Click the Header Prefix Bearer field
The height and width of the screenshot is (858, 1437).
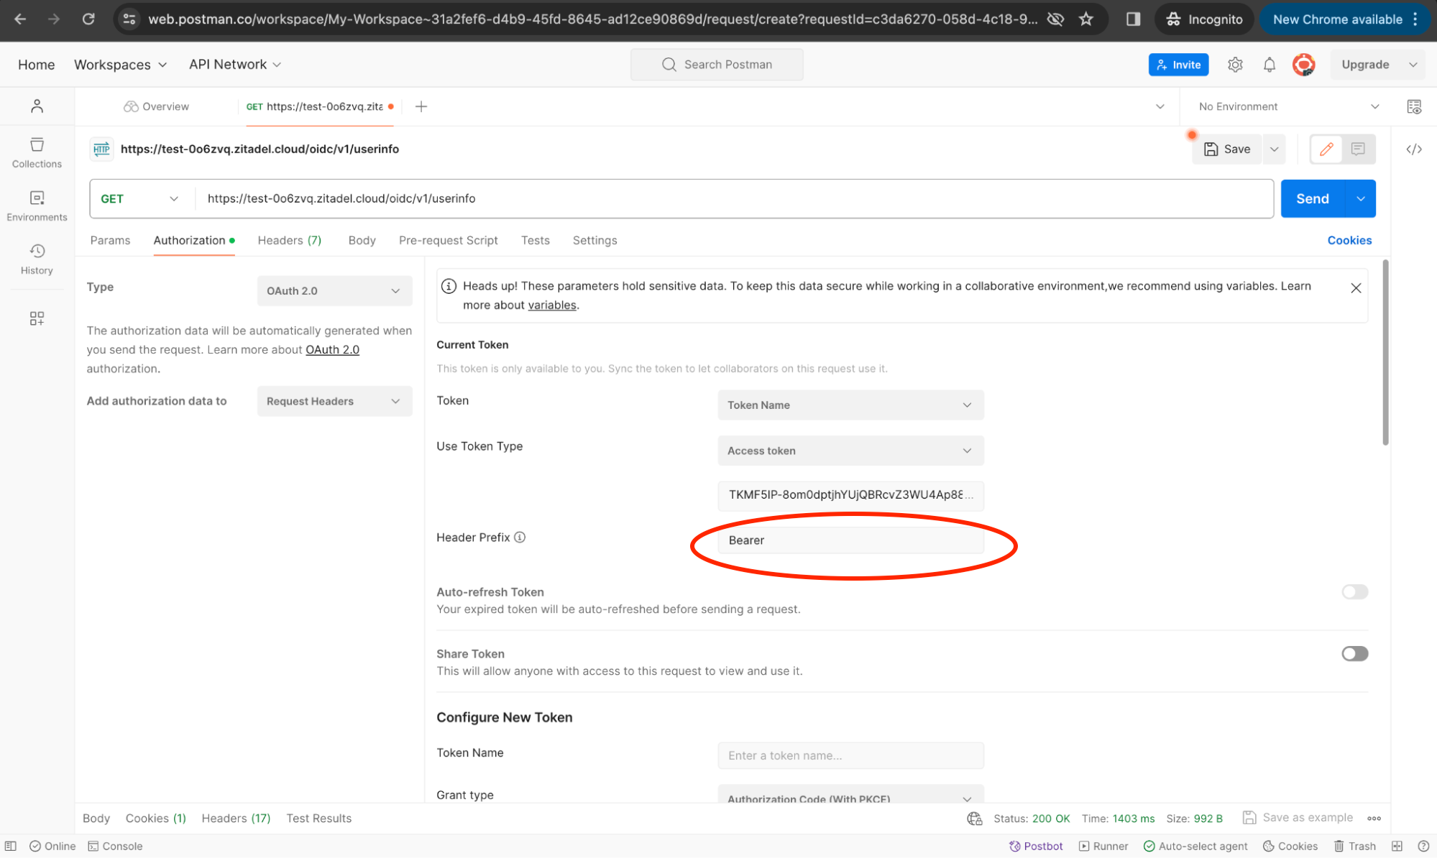(850, 540)
